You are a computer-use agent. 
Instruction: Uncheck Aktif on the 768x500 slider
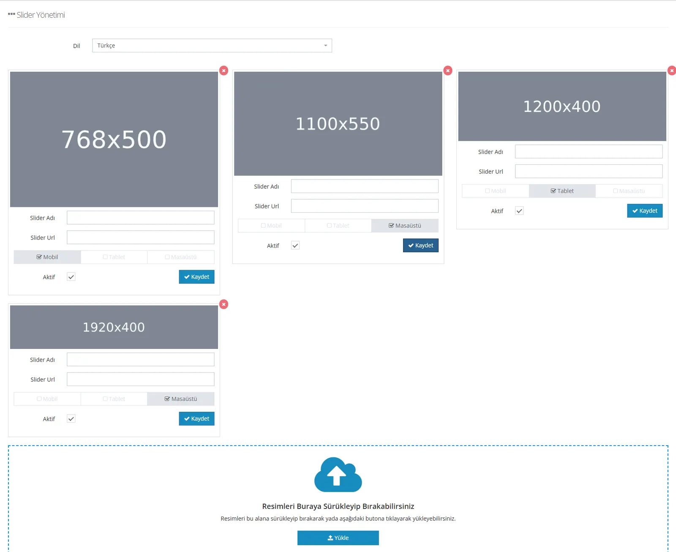tap(71, 277)
